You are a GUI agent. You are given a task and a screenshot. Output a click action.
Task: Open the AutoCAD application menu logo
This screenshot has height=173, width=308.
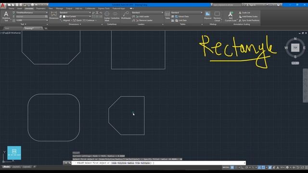click(2, 5)
